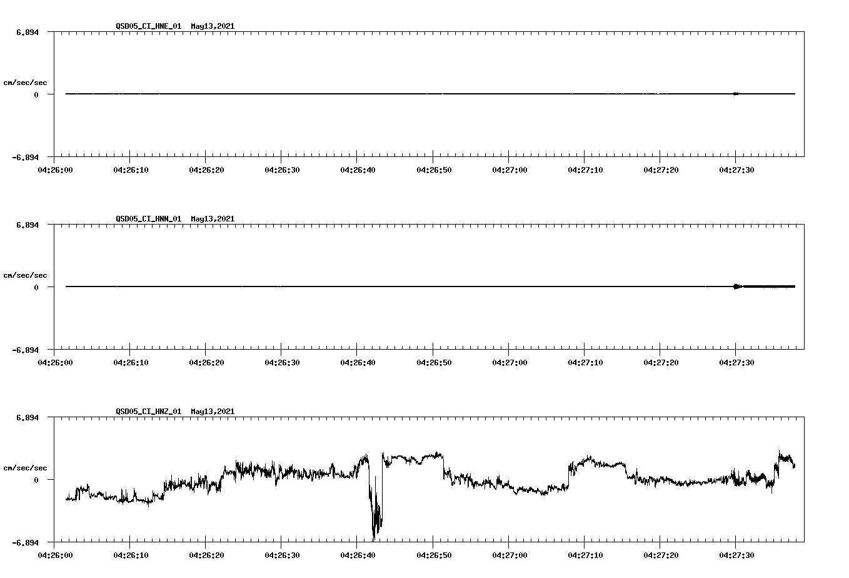
Task: Click the small signal blip in HNE trace
Action: click(736, 94)
